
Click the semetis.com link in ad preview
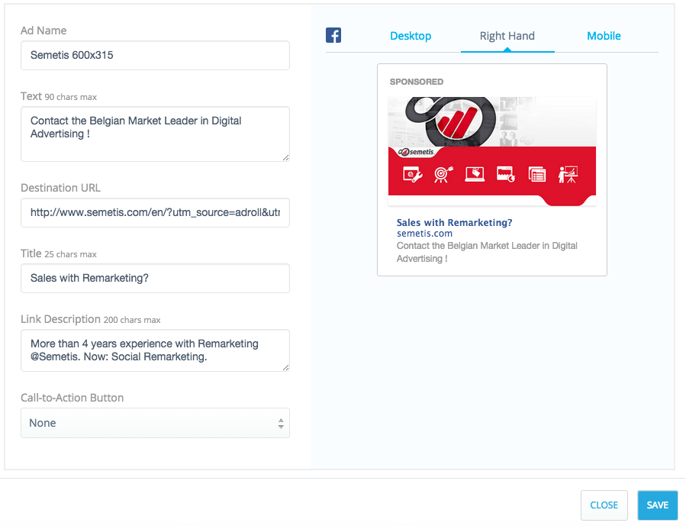[x=424, y=234]
